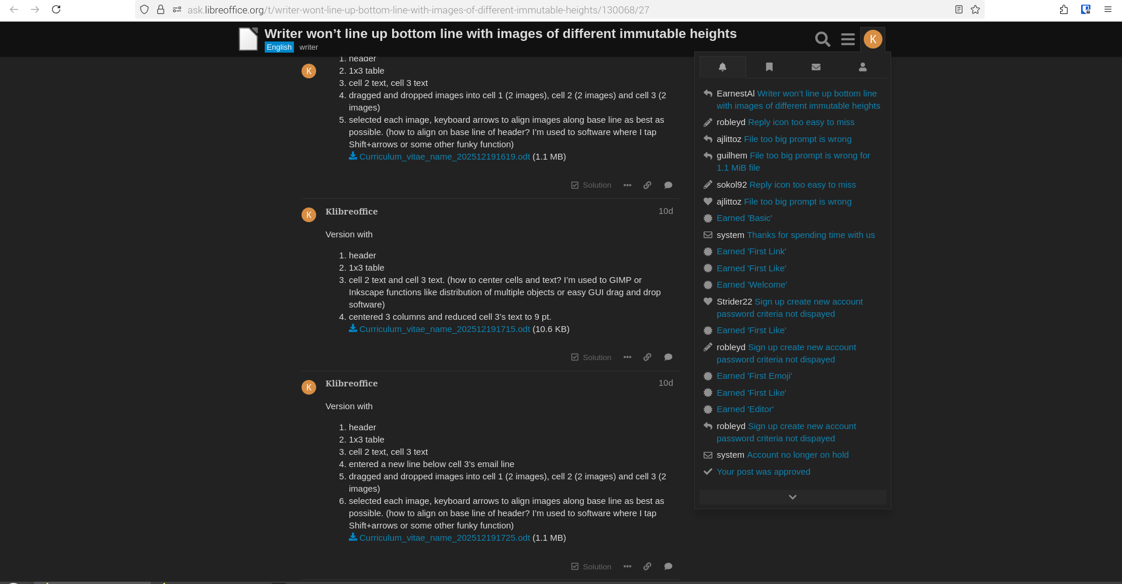Open the hamburger menu in forum header

click(x=847, y=39)
